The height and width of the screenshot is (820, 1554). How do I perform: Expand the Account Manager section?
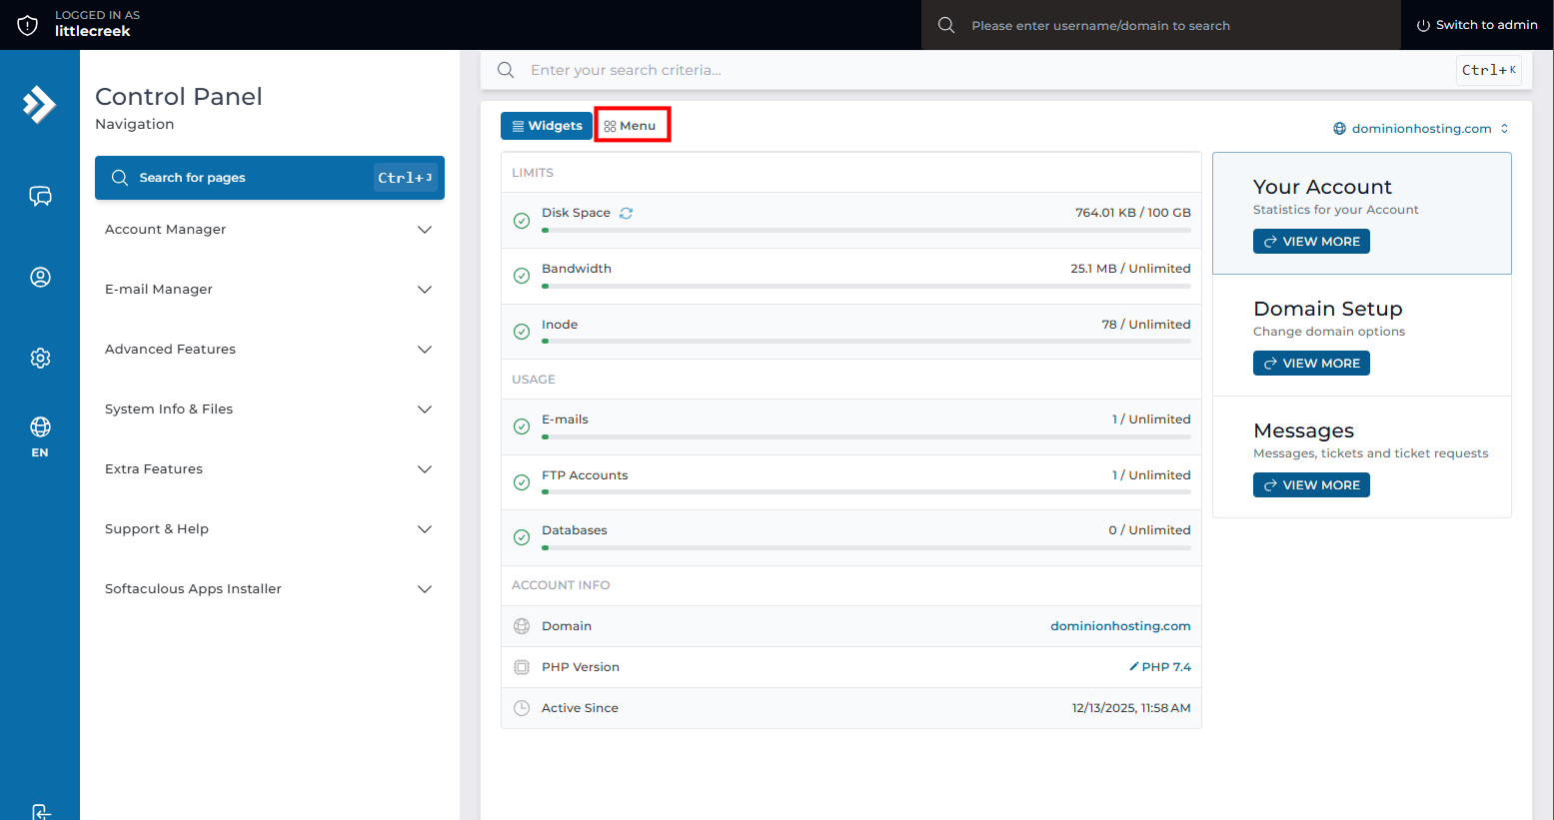(x=269, y=230)
